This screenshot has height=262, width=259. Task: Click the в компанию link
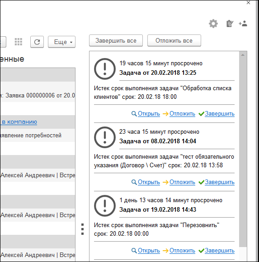(19, 122)
